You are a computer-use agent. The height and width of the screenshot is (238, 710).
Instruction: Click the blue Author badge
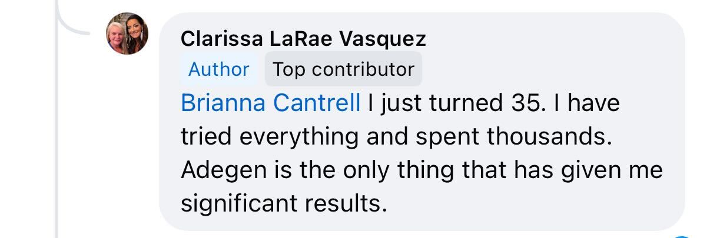(x=218, y=69)
